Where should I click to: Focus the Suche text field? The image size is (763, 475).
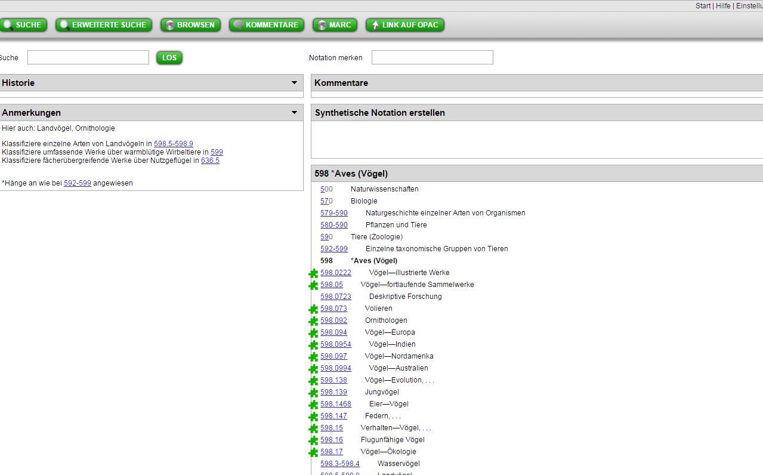(x=88, y=57)
